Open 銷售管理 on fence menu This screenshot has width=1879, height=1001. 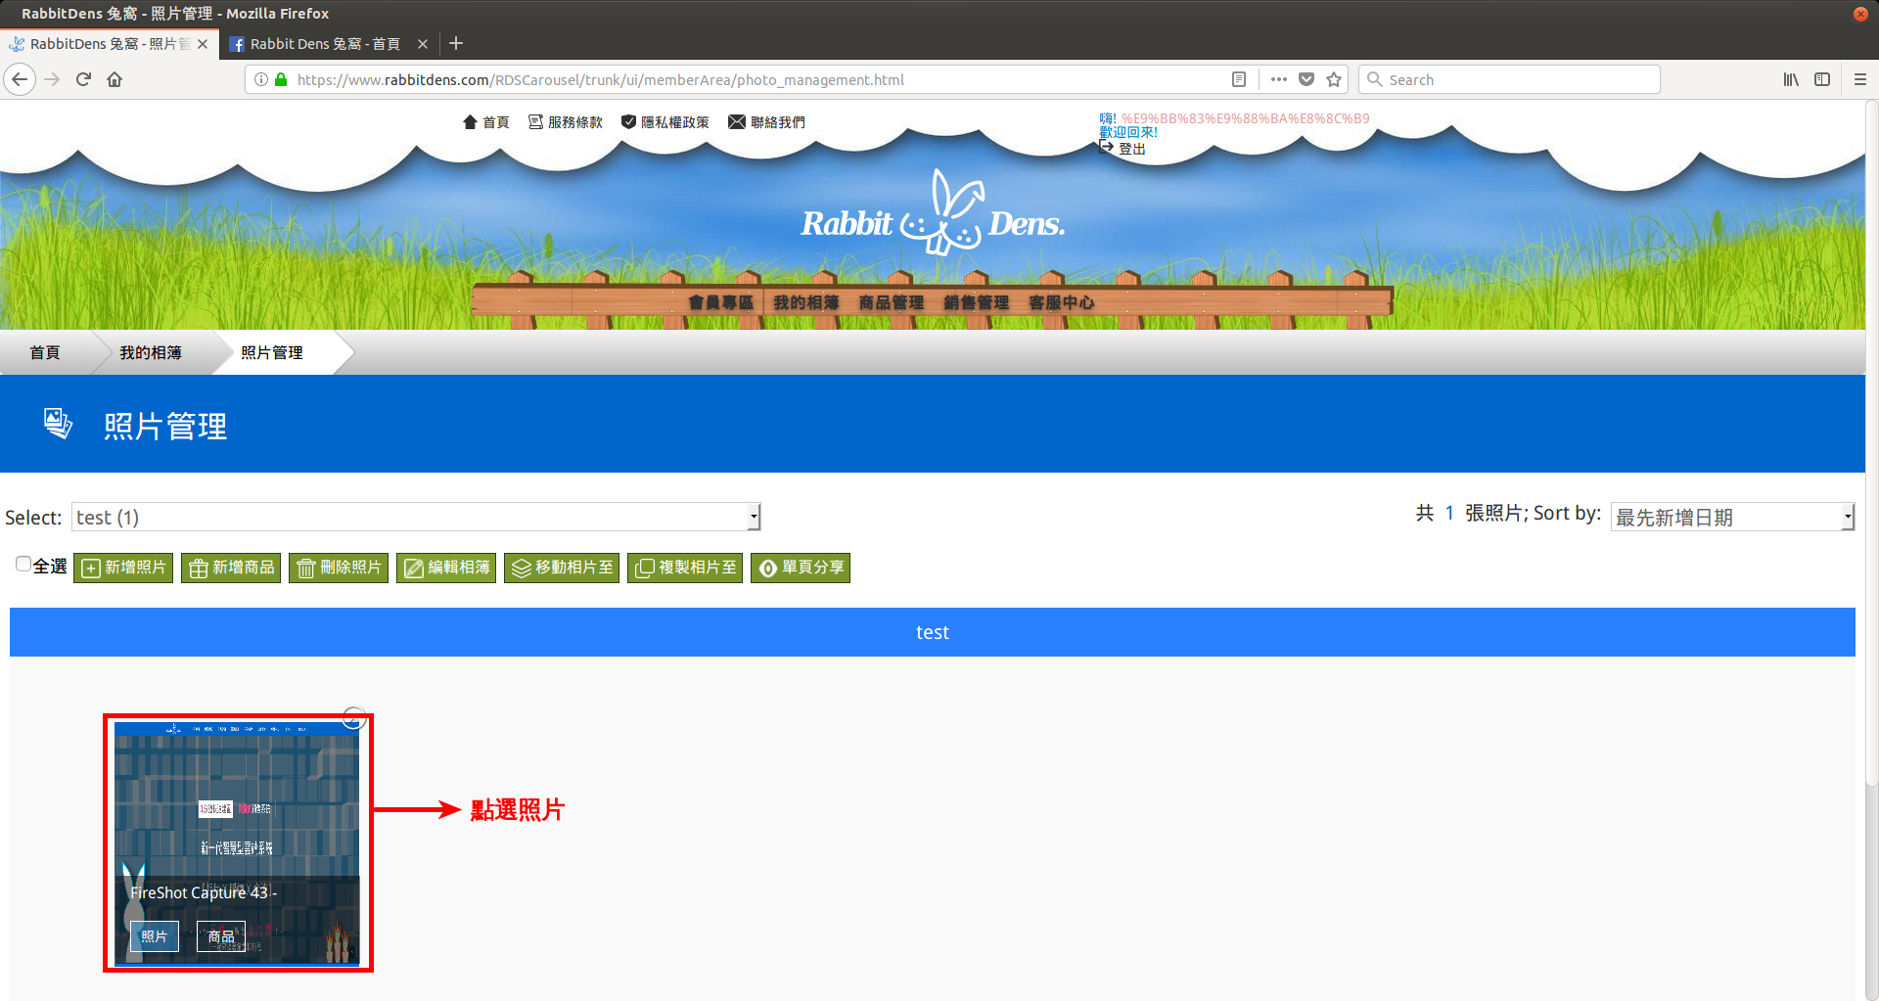point(977,302)
